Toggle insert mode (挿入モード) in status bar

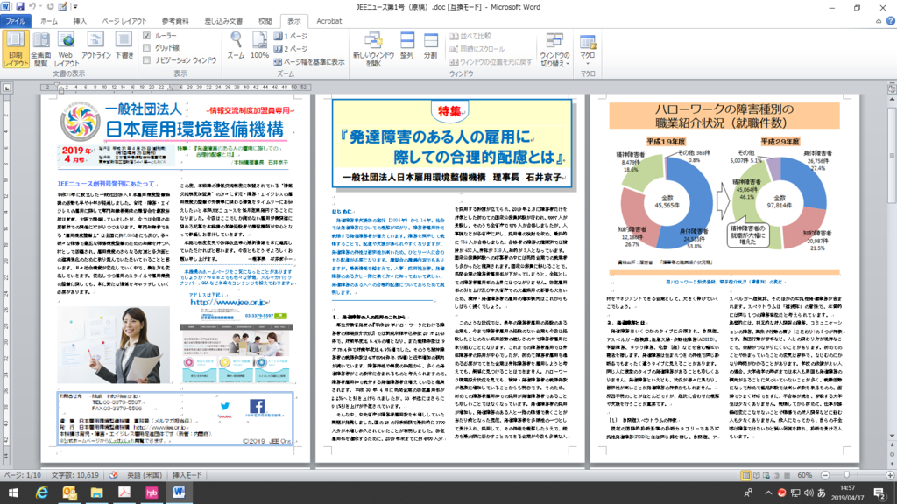tap(187, 475)
